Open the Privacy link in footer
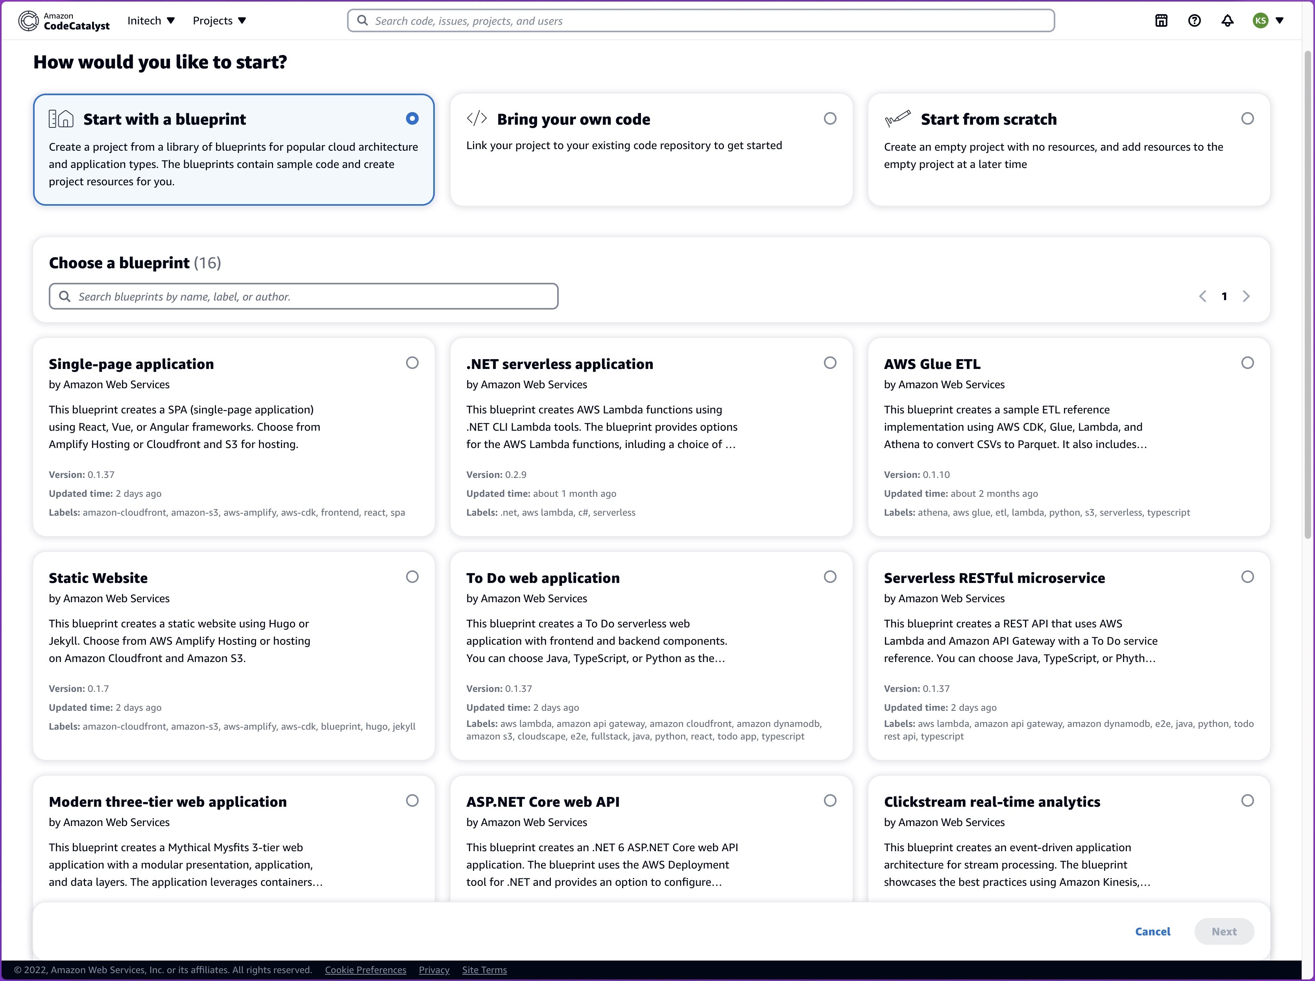This screenshot has height=981, width=1315. (434, 970)
